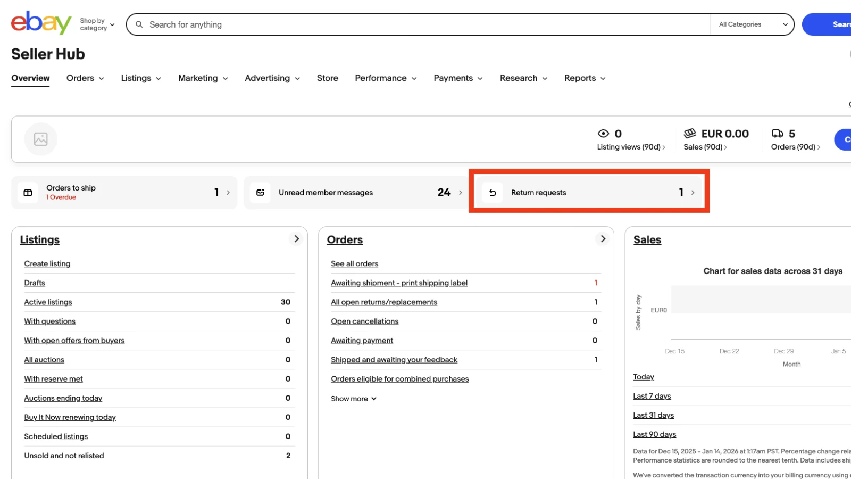Open the Listings panel arrow
The height and width of the screenshot is (479, 851).
296,239
